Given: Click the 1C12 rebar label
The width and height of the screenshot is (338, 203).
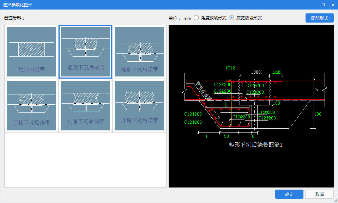Looking at the screenshot, I should (230, 68).
